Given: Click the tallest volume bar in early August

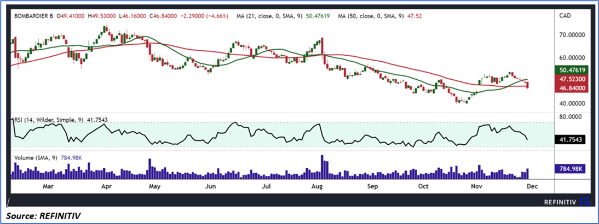Looking at the screenshot, I should (x=322, y=167).
